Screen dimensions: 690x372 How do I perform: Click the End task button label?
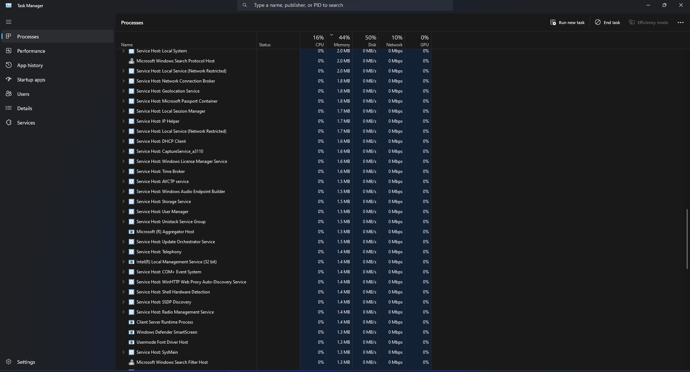(x=612, y=23)
